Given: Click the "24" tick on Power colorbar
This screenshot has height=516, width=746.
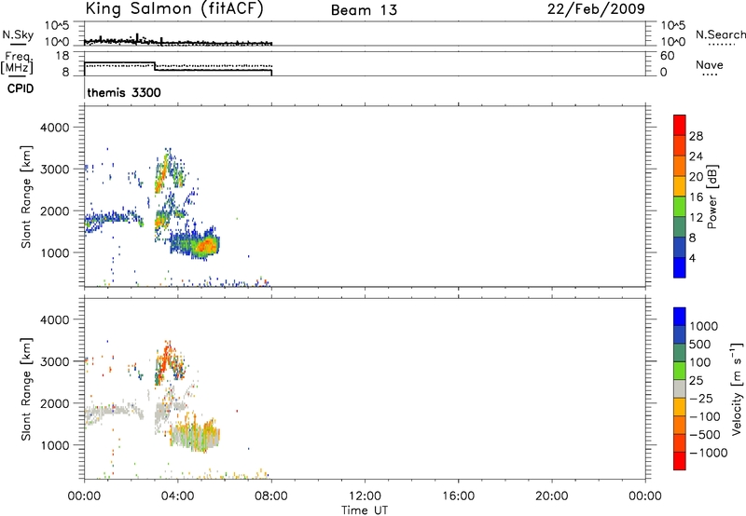Looking at the screenshot, I should point(696,156).
